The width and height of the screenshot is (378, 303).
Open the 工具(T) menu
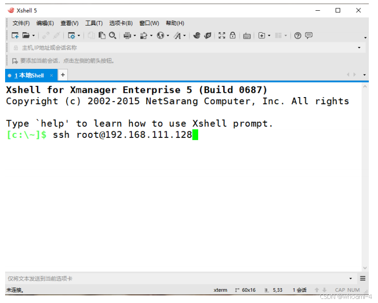pos(94,23)
